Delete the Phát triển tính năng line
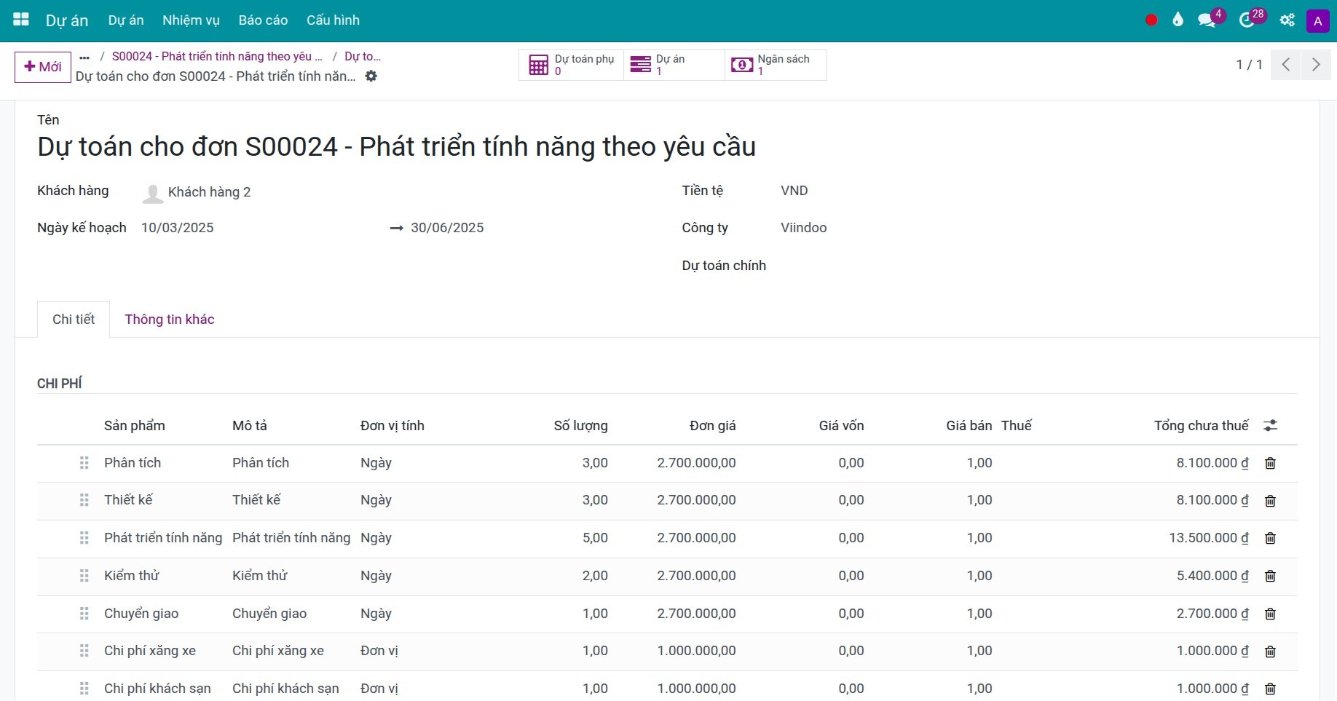 click(x=1271, y=538)
